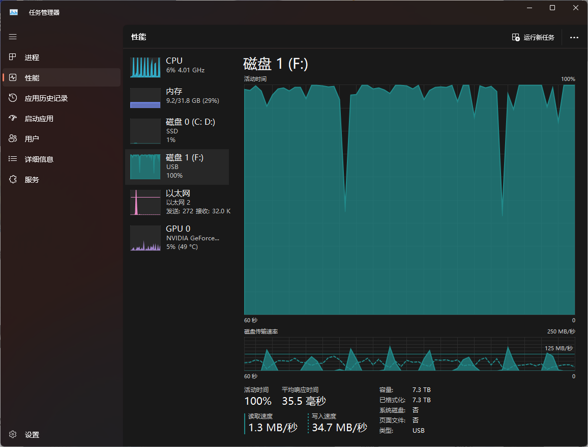Open 服务 services puzzle icon

pyautogui.click(x=13, y=180)
